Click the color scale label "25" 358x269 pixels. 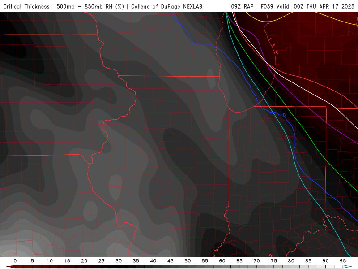[x=102, y=261]
